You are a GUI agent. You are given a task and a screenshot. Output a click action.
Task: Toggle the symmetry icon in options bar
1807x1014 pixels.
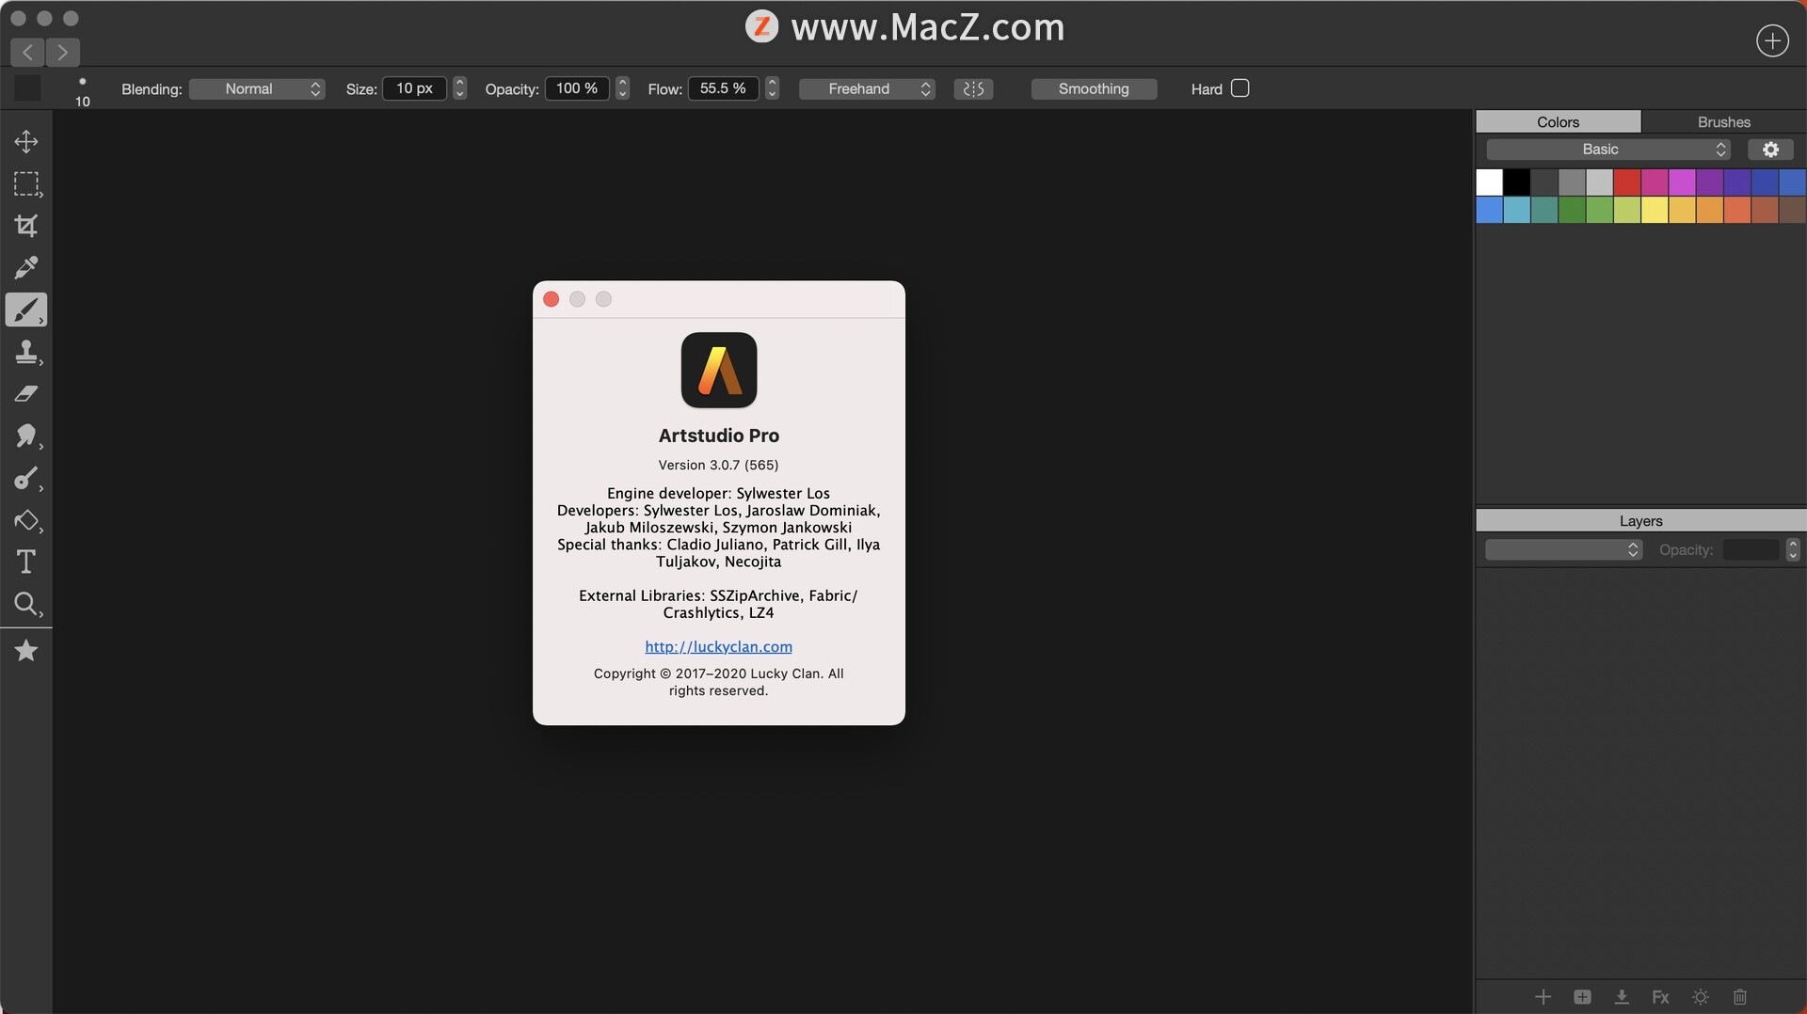pyautogui.click(x=973, y=88)
